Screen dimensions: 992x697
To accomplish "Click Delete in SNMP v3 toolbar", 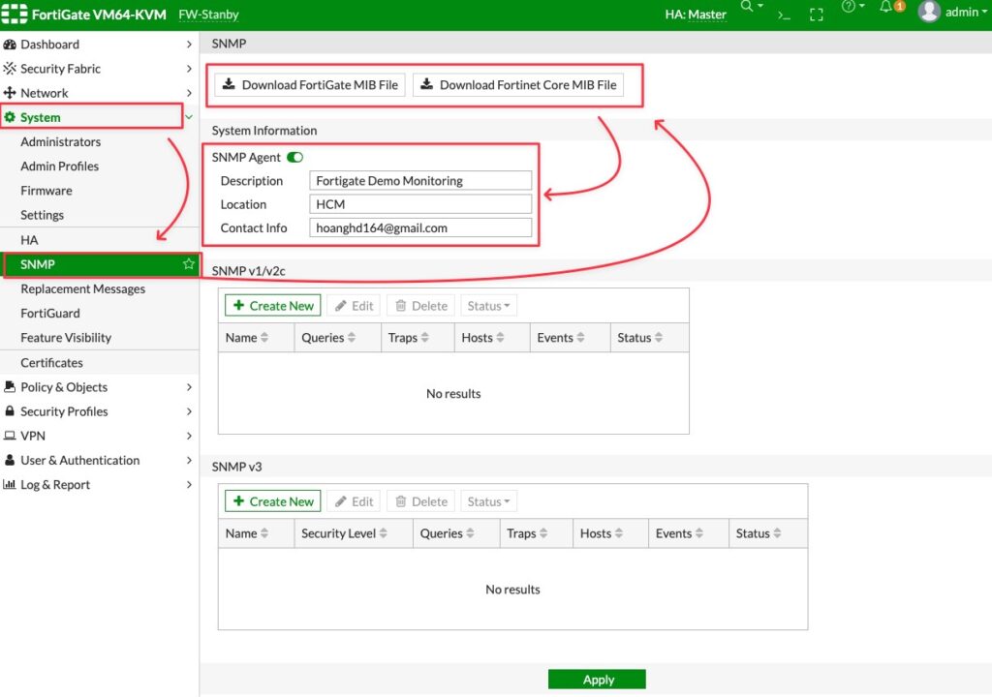I will [421, 501].
